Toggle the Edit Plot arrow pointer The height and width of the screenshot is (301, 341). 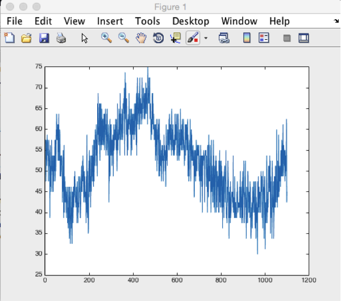pyautogui.click(x=85, y=38)
